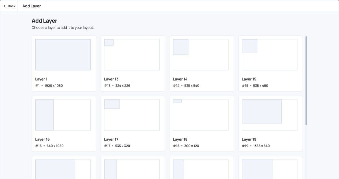The image size is (339, 179).
Task: Click the '#13 • 324 x 226' dimensions text
Action: pos(117,86)
